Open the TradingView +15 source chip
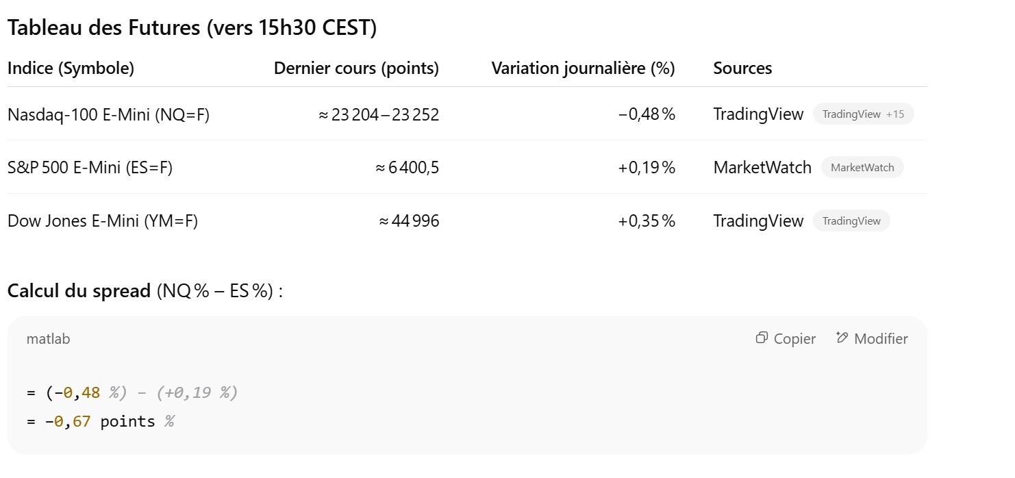 click(x=863, y=114)
